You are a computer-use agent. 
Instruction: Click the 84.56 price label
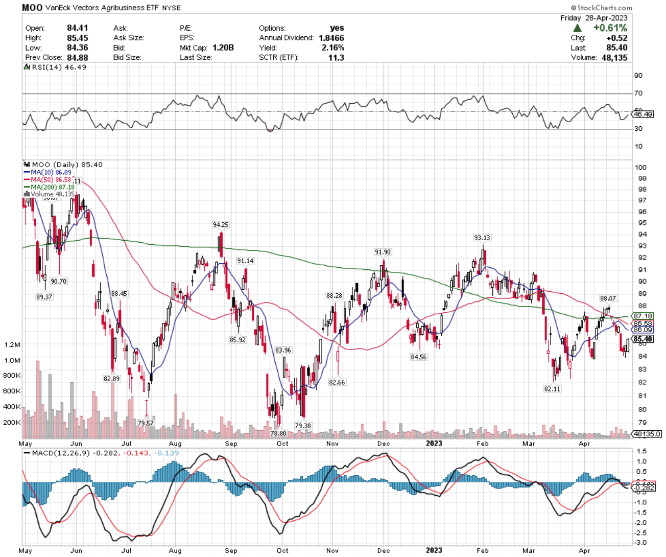tap(419, 357)
